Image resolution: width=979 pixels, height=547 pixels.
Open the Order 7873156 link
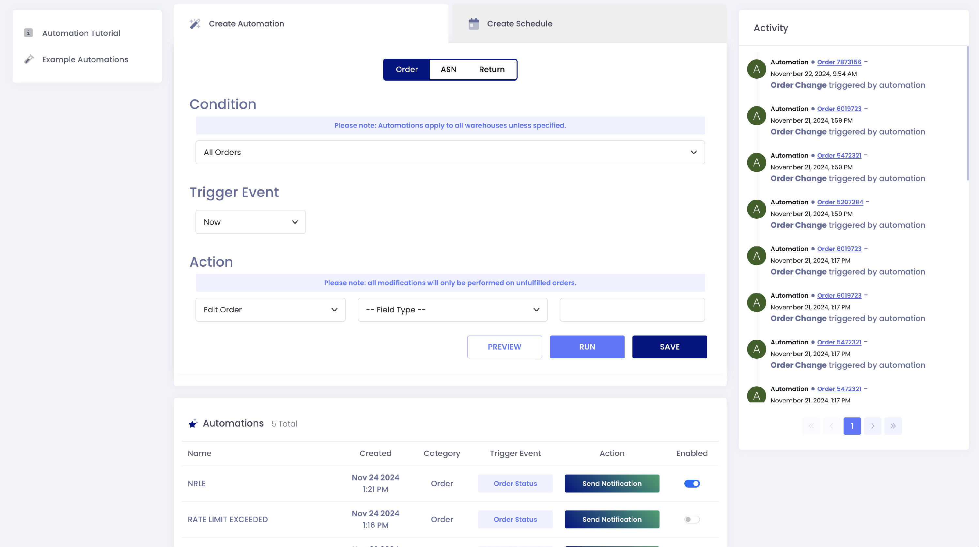point(839,62)
